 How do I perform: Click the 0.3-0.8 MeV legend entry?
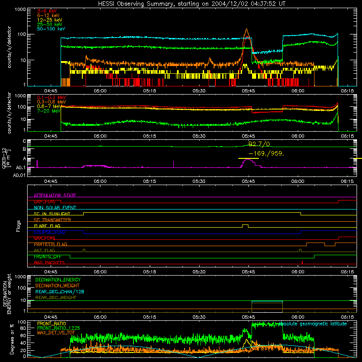[x=52, y=102]
